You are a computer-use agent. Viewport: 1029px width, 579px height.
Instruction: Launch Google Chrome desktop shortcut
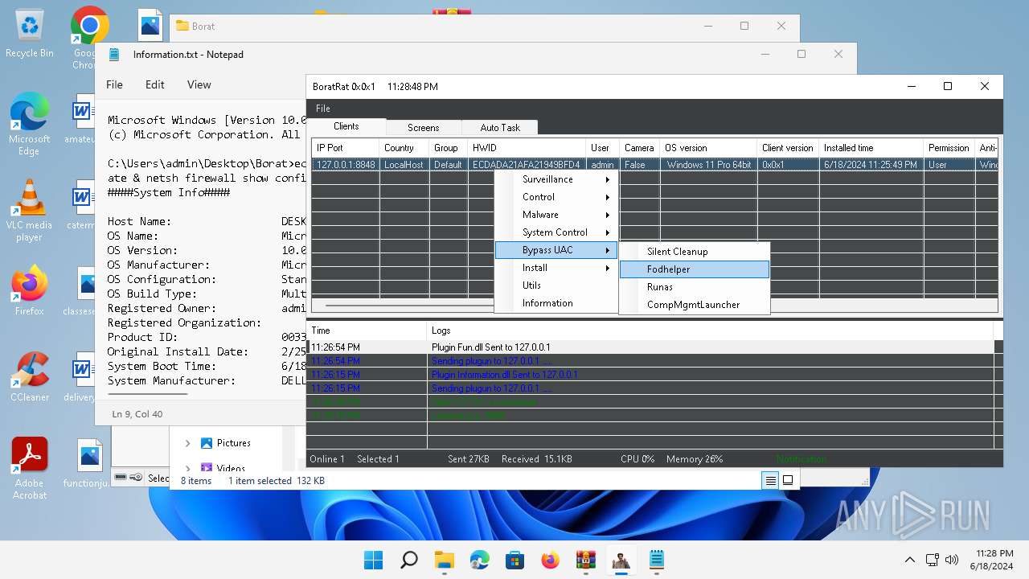tap(89, 38)
